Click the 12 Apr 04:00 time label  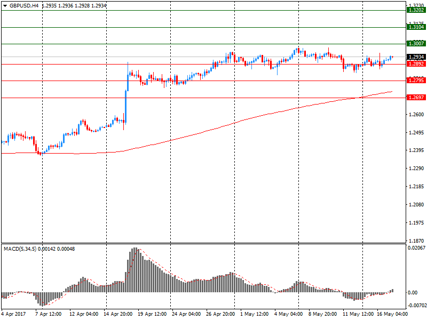(84, 314)
